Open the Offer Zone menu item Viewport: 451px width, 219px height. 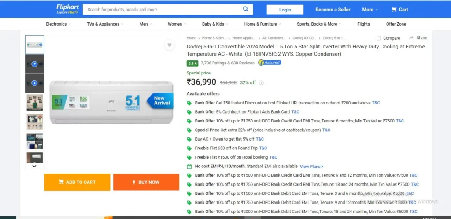tap(396, 24)
